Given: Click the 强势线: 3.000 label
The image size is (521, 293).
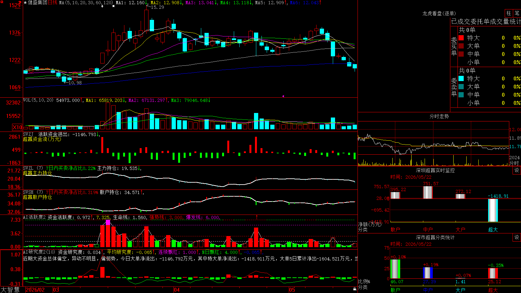Looking at the screenshot, I should [166, 217].
